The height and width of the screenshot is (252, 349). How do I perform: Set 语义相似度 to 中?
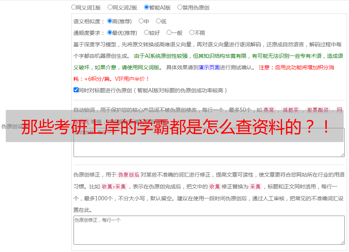(141, 21)
